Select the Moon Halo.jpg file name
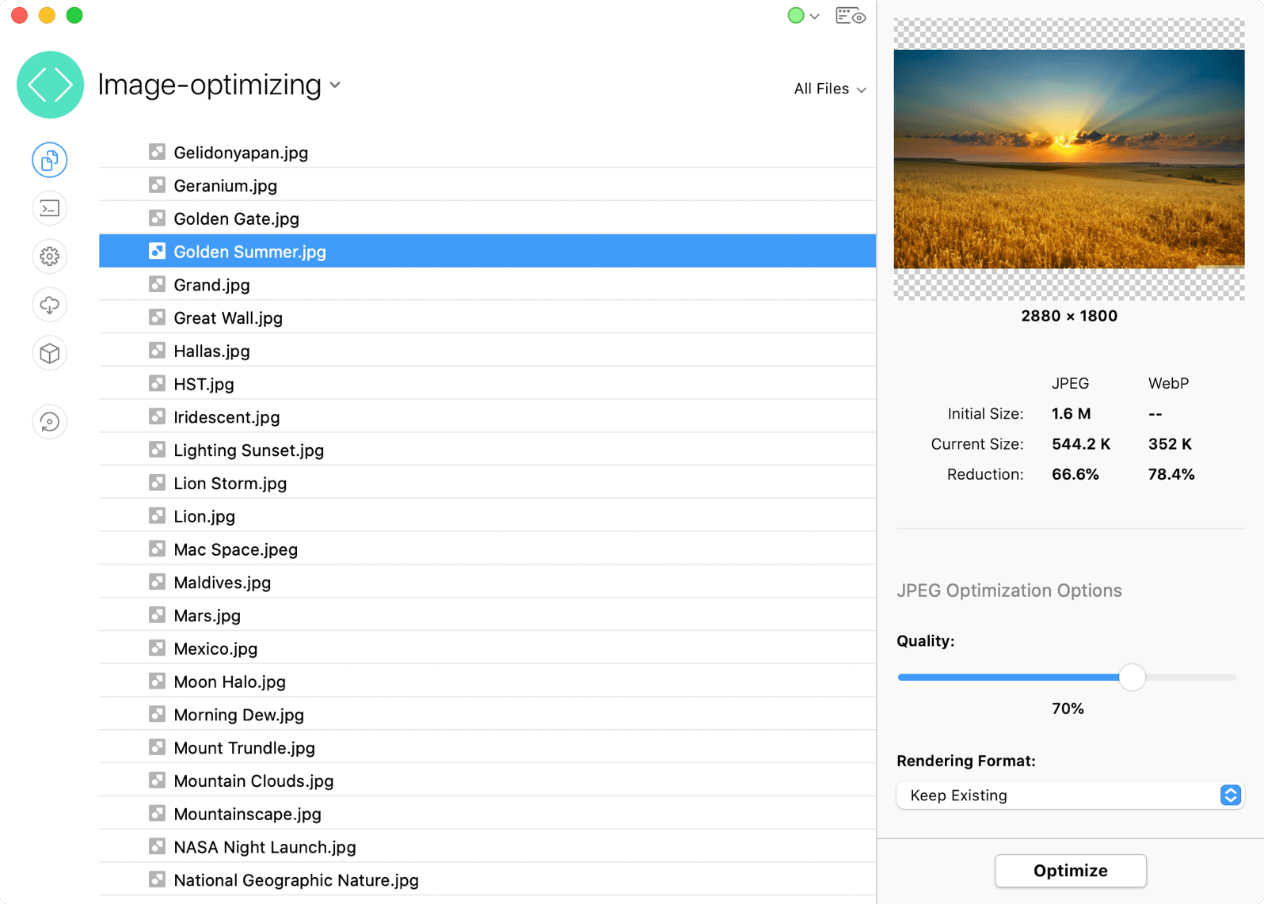 coord(230,682)
